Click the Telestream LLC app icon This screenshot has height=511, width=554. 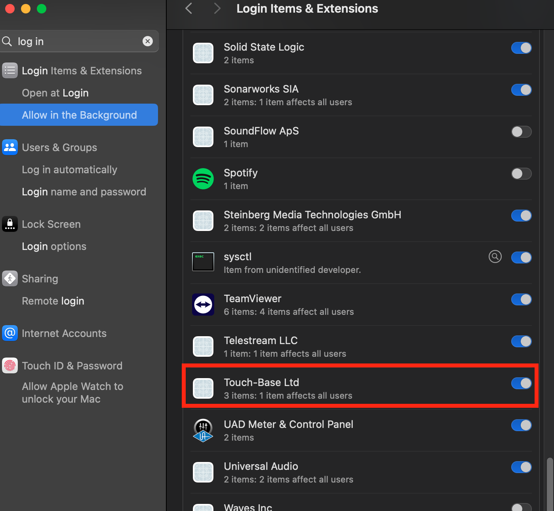(x=203, y=346)
